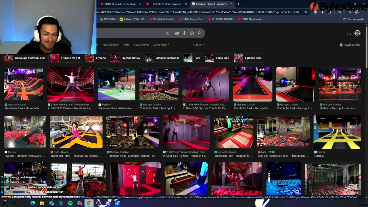The image size is (368, 207).
Task: Open the '(1188) Manifestival...' bookmark
Action: click(x=250, y=19)
